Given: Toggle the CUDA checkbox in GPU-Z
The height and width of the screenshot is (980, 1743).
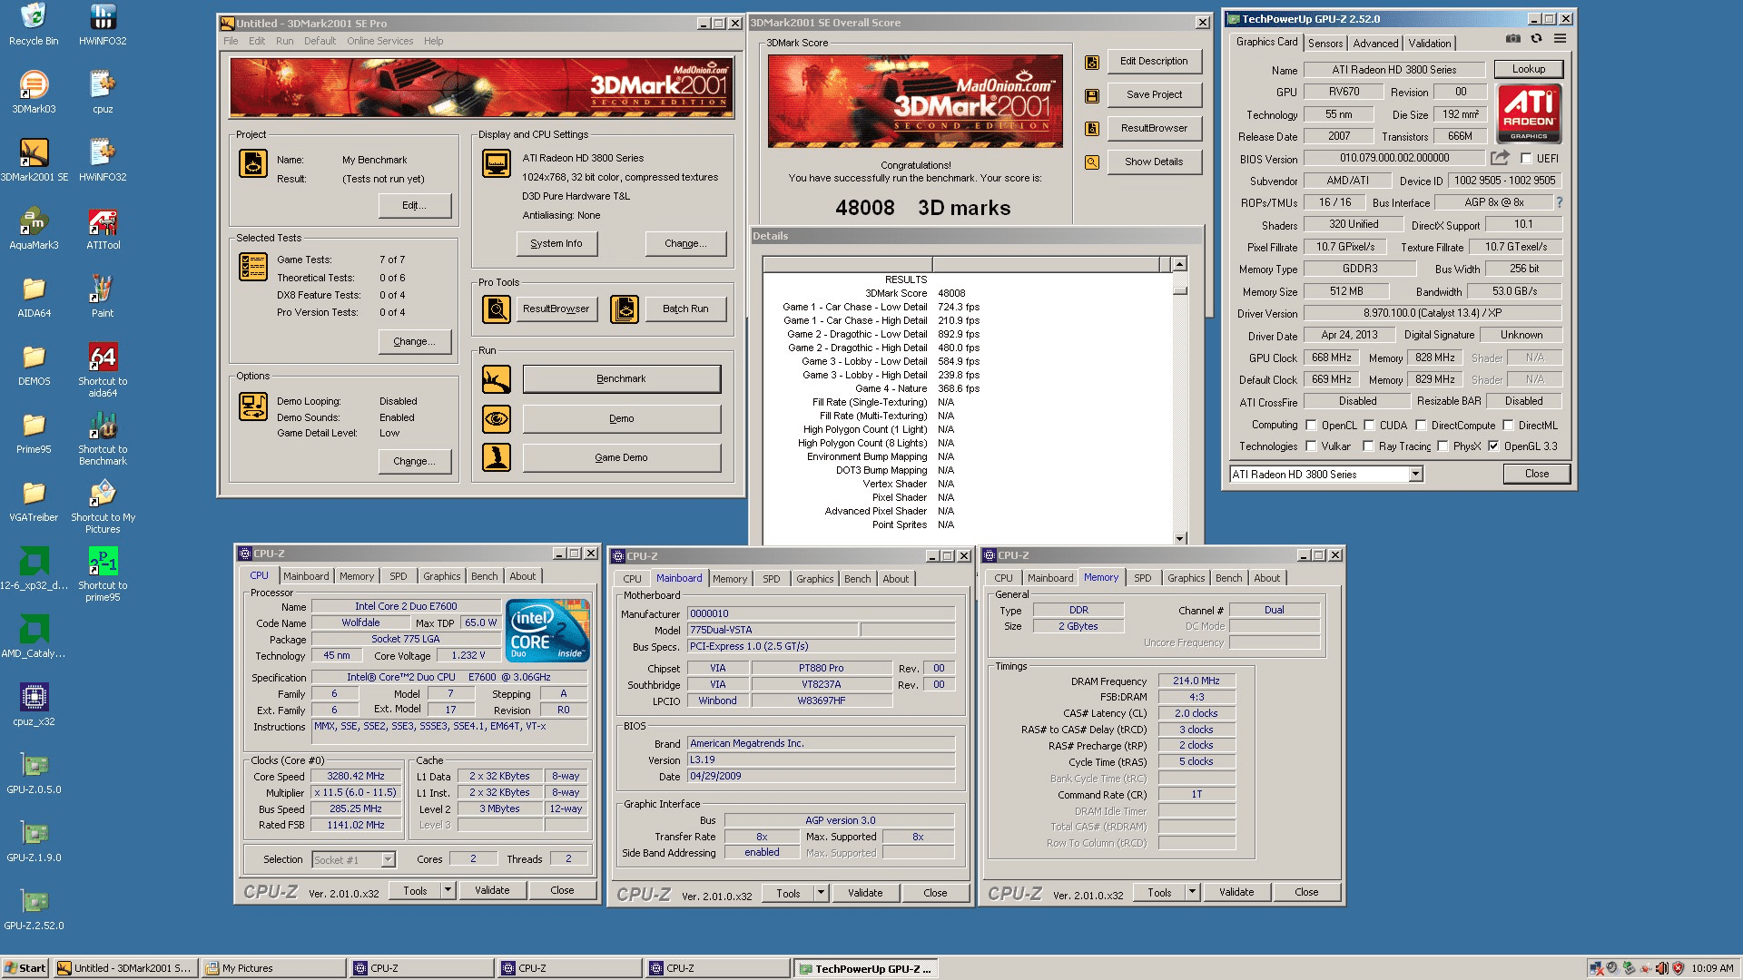Looking at the screenshot, I should pyautogui.click(x=1369, y=425).
